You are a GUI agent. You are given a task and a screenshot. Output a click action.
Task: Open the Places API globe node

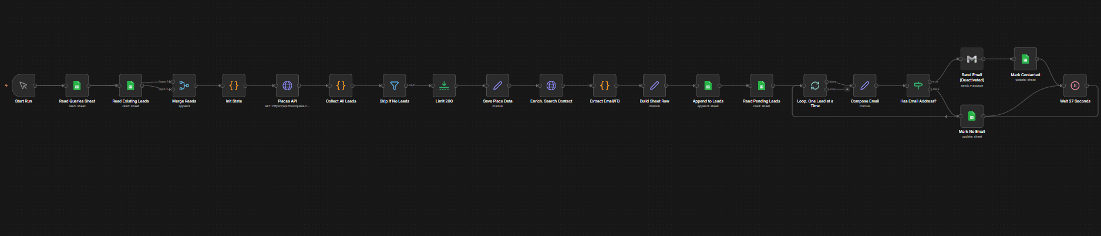click(x=287, y=85)
